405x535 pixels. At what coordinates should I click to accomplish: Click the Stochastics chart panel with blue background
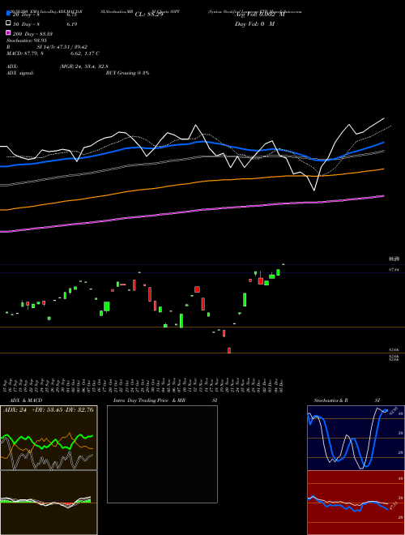[356, 438]
